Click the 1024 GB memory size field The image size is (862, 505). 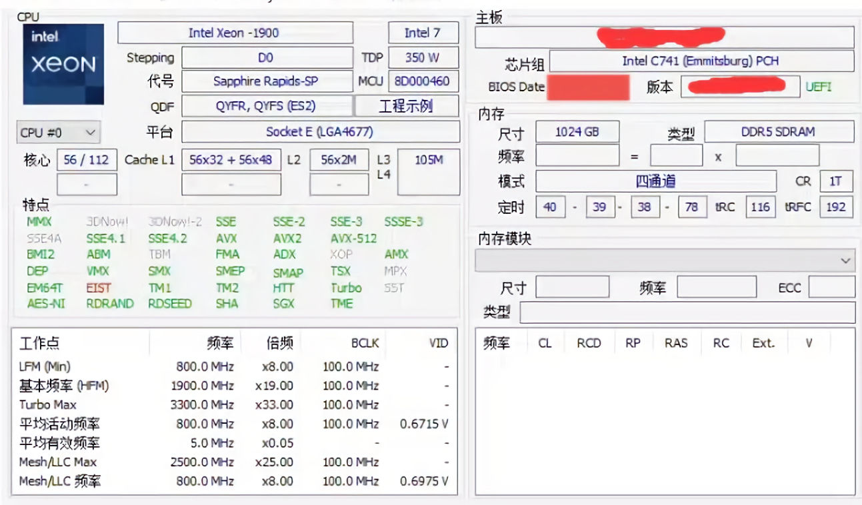577,131
